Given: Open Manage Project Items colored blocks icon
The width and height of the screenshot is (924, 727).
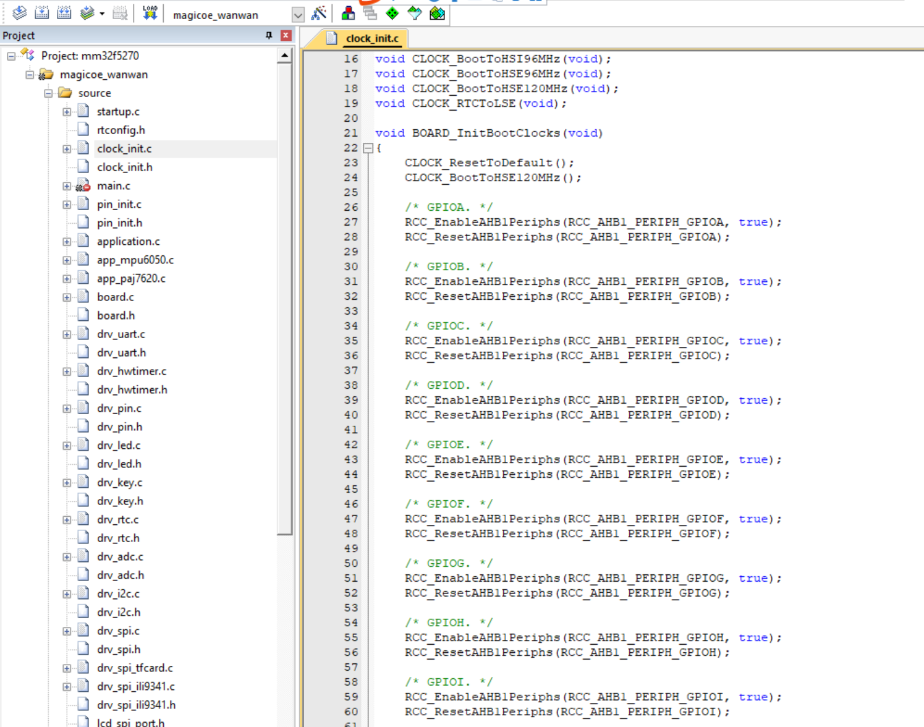Looking at the screenshot, I should (x=348, y=13).
